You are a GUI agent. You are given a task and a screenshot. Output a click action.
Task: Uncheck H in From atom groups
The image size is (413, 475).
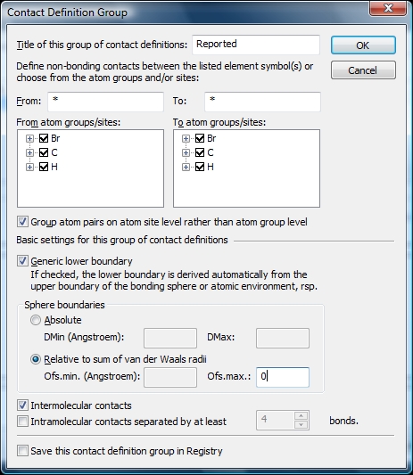click(44, 167)
